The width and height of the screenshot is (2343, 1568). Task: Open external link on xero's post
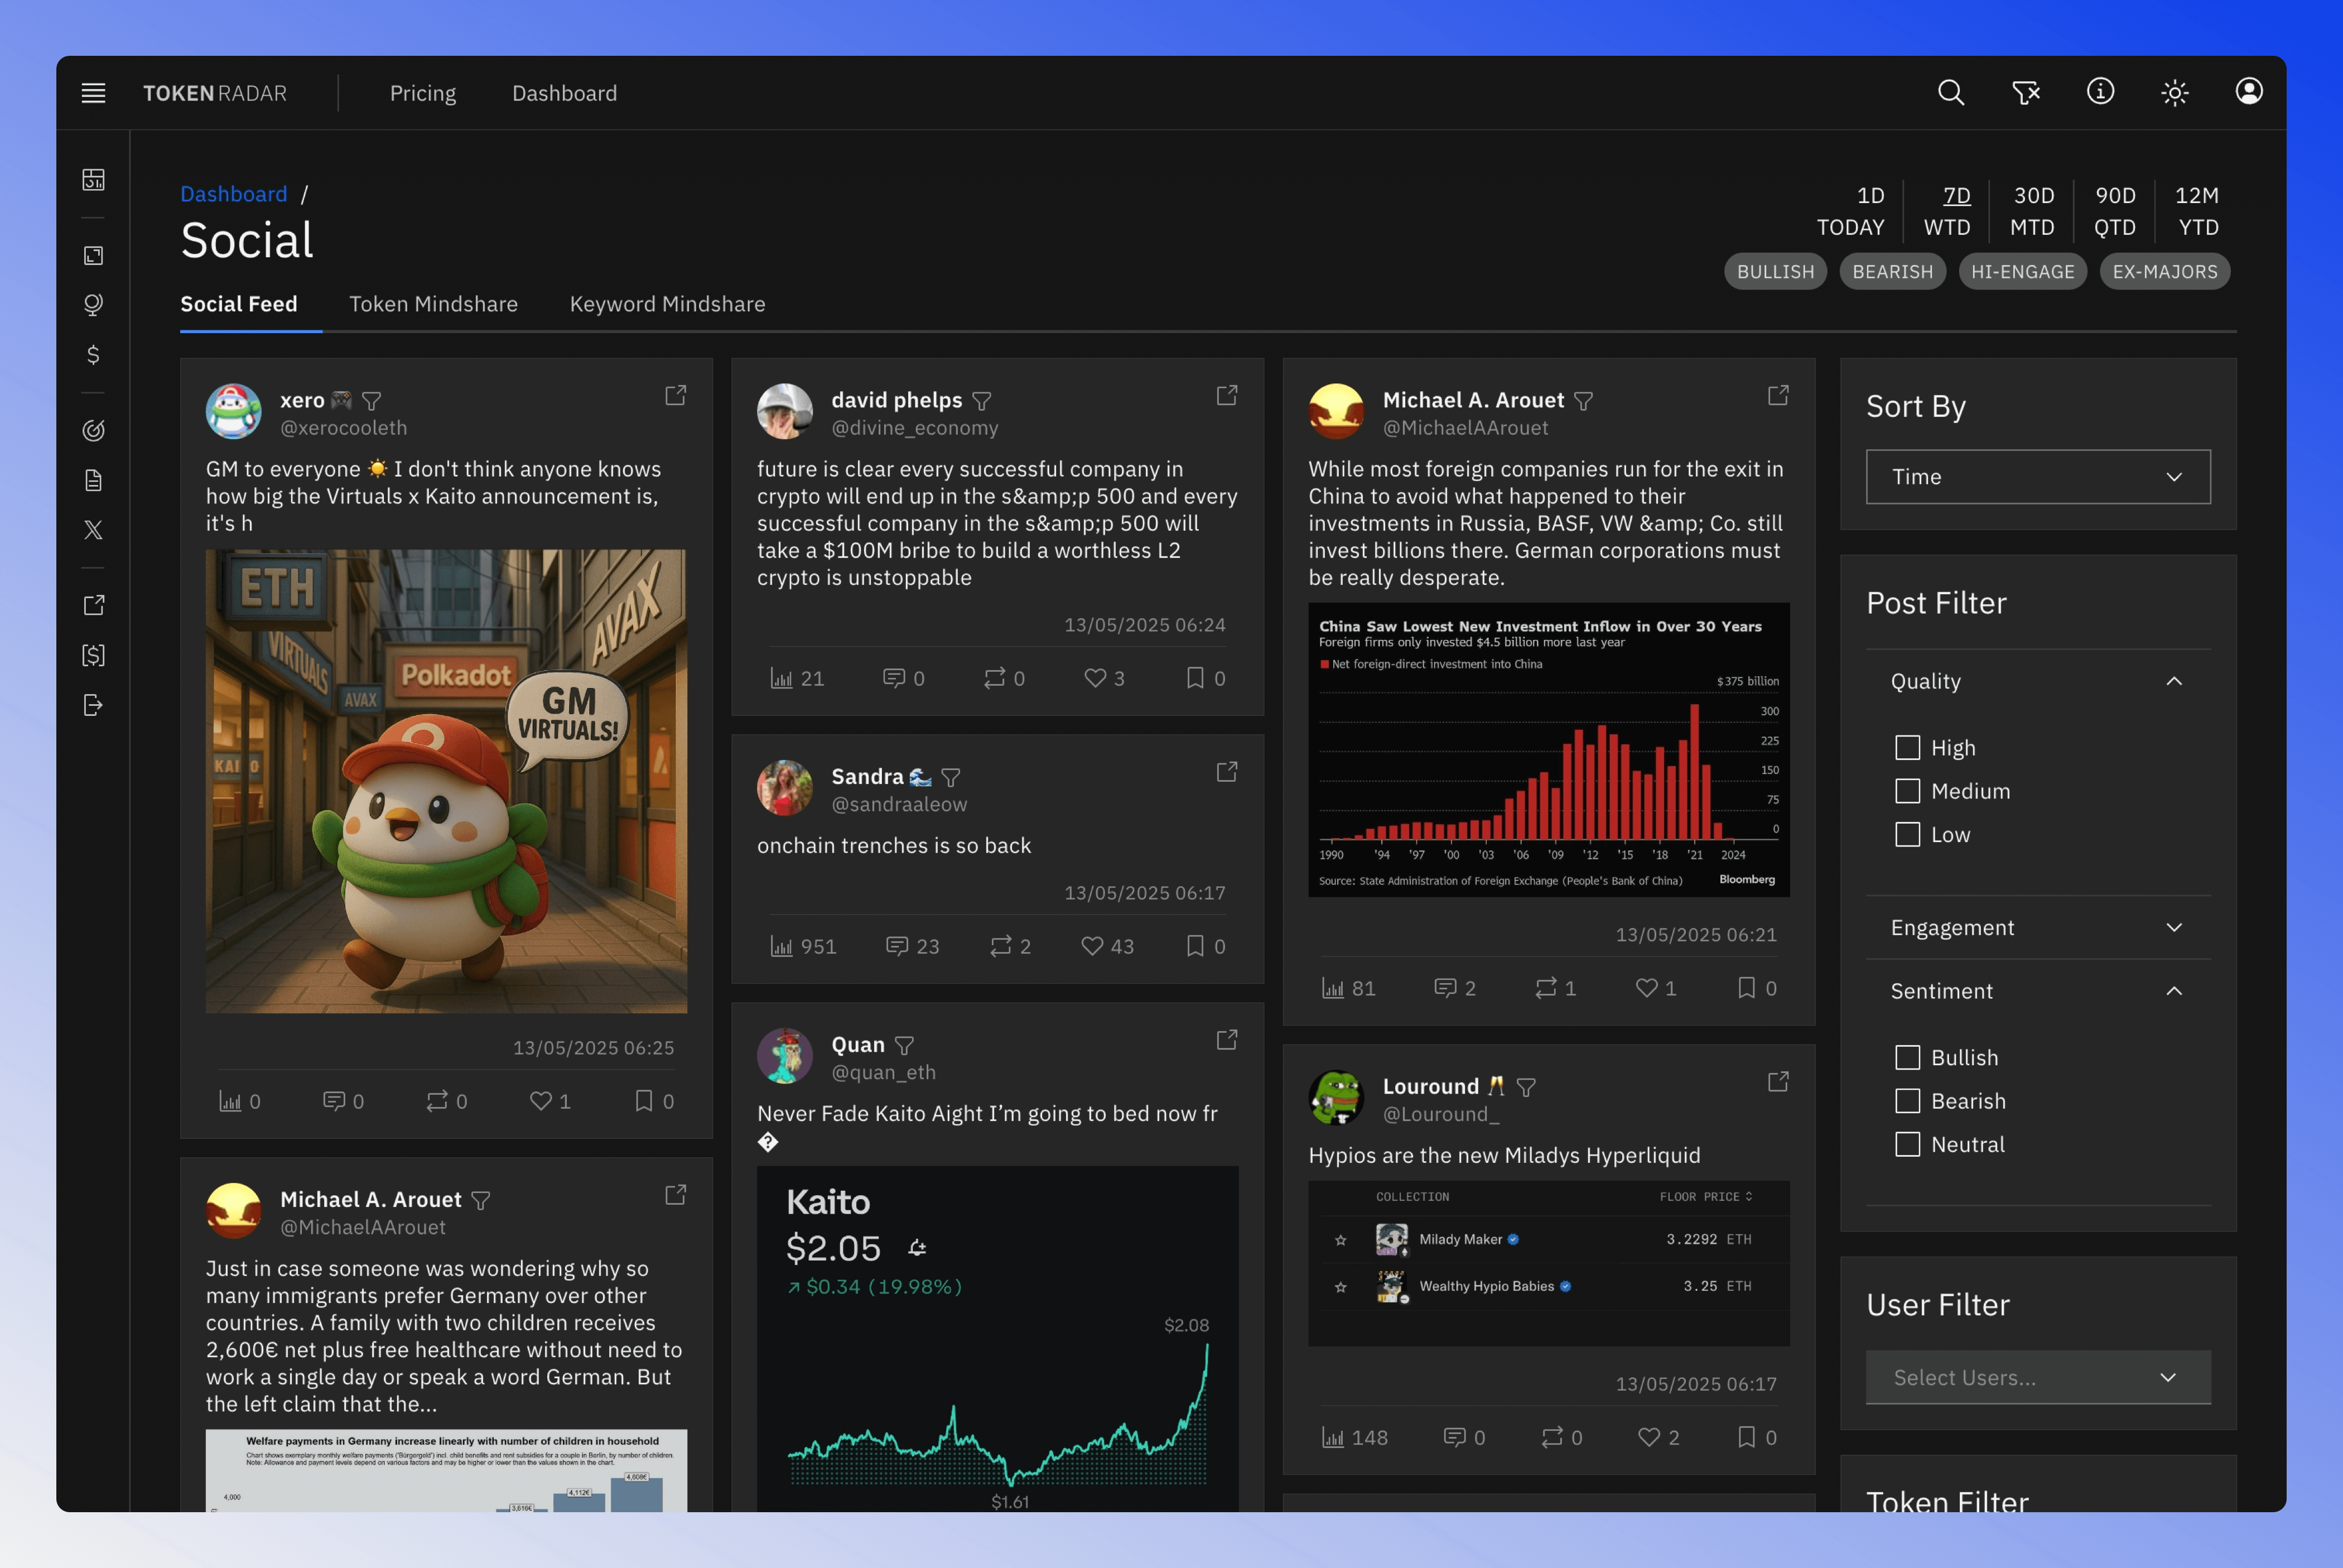(676, 395)
